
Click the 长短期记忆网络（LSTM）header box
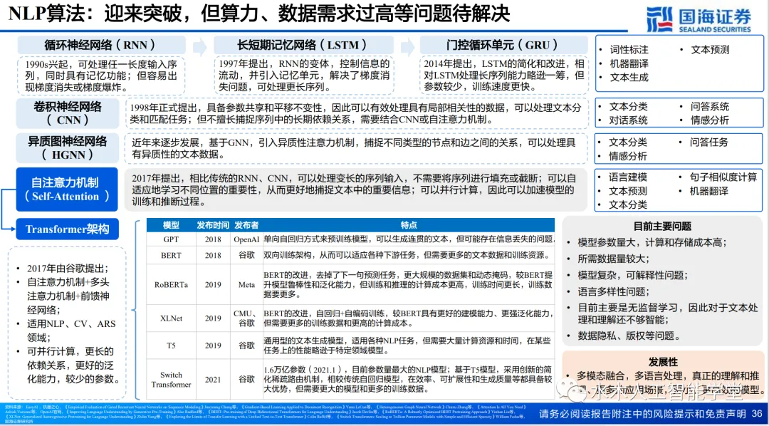click(x=304, y=45)
